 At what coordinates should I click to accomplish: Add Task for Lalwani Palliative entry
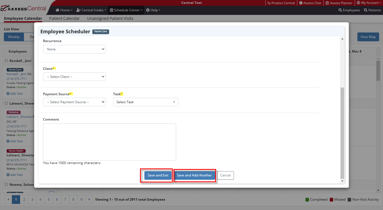[x=15, y=141]
